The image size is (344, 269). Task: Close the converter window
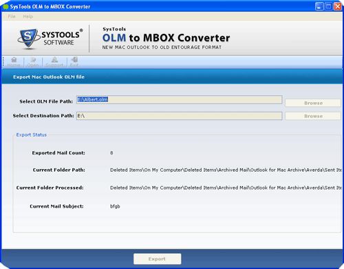[338, 6]
